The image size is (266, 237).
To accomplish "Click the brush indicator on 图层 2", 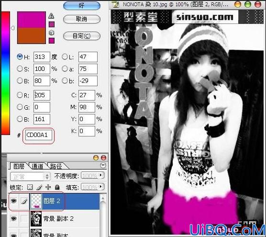I will pyautogui.click(x=24, y=201).
